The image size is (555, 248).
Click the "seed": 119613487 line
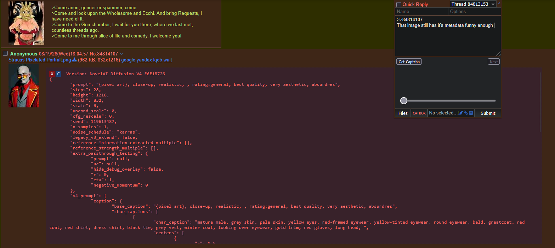click(94, 122)
